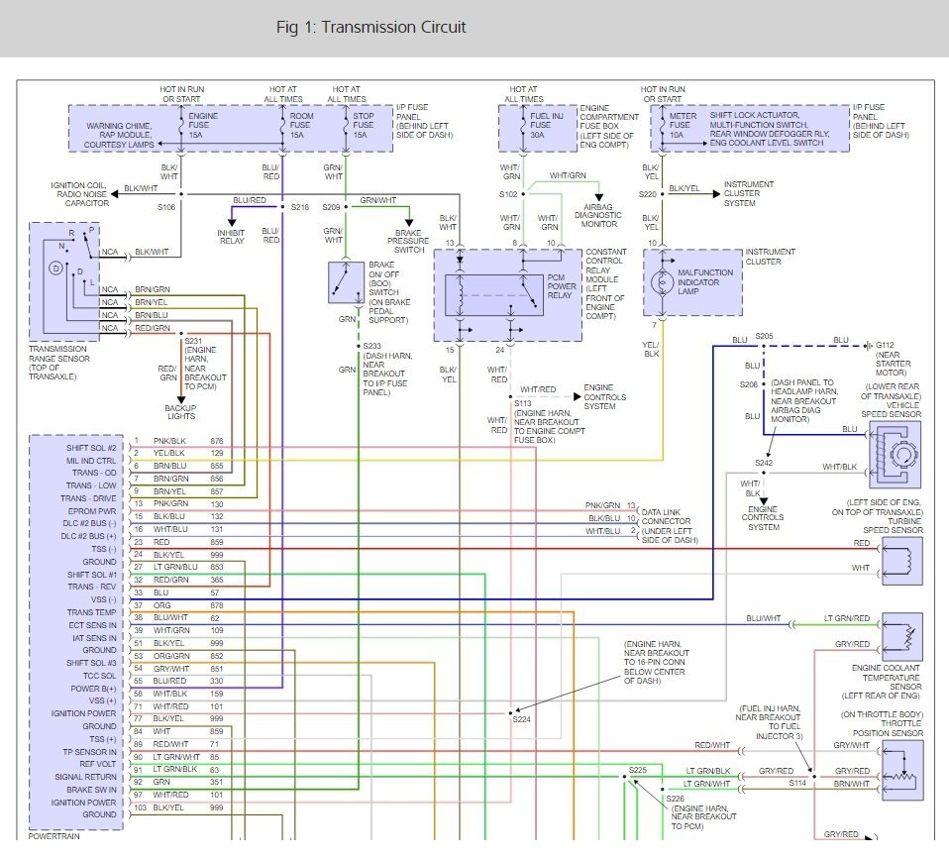Screen dimensions: 949x860
Task: Click the Throttle Position Sensor symbol
Action: (x=902, y=771)
